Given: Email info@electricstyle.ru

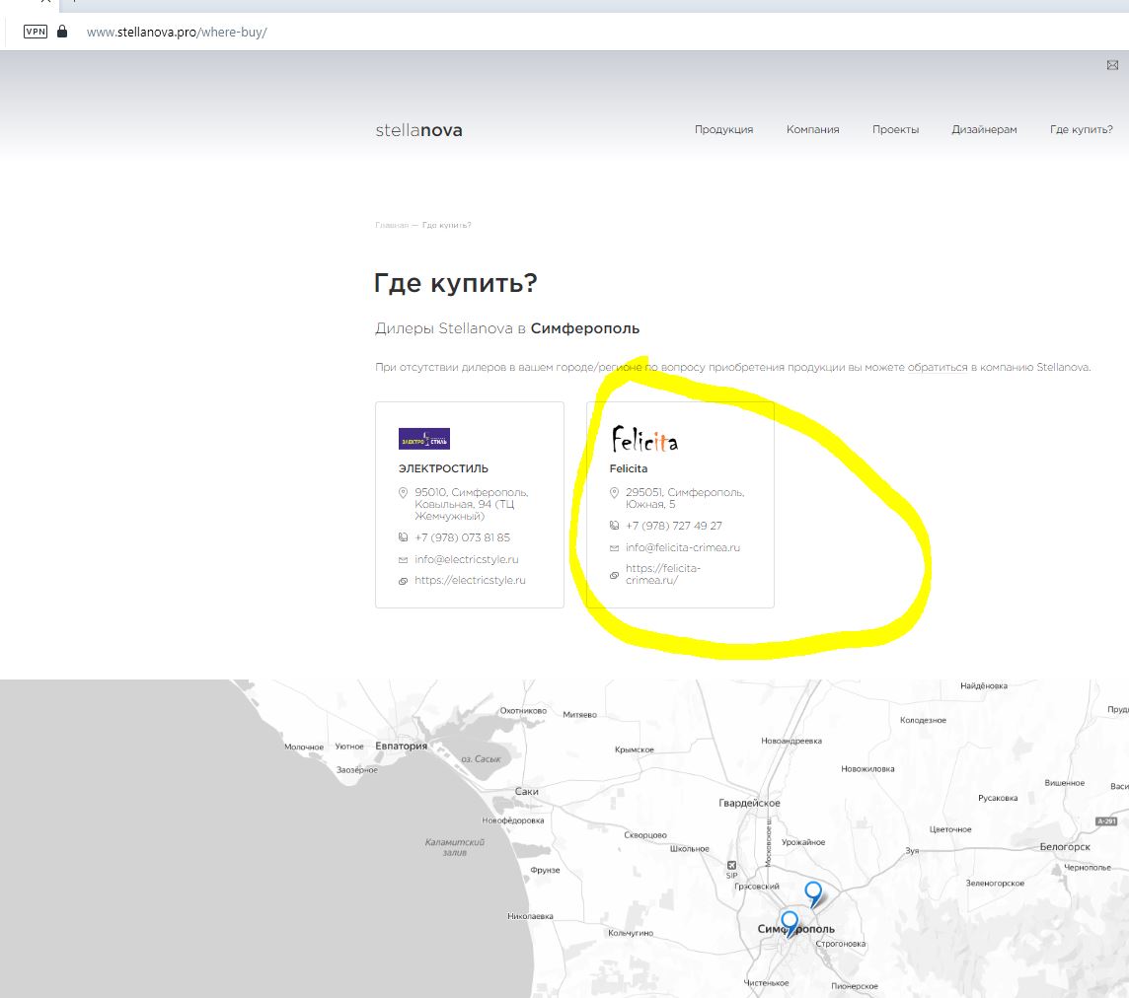Looking at the screenshot, I should click(467, 560).
